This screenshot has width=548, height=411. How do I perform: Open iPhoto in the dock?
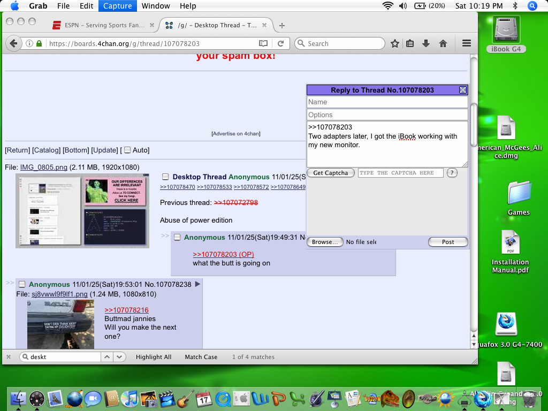point(148,399)
